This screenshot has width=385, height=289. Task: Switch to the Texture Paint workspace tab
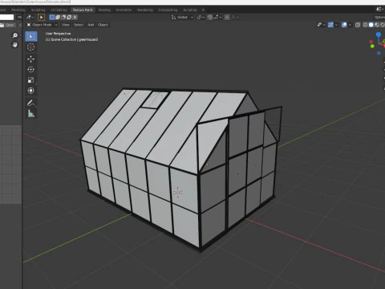point(83,10)
